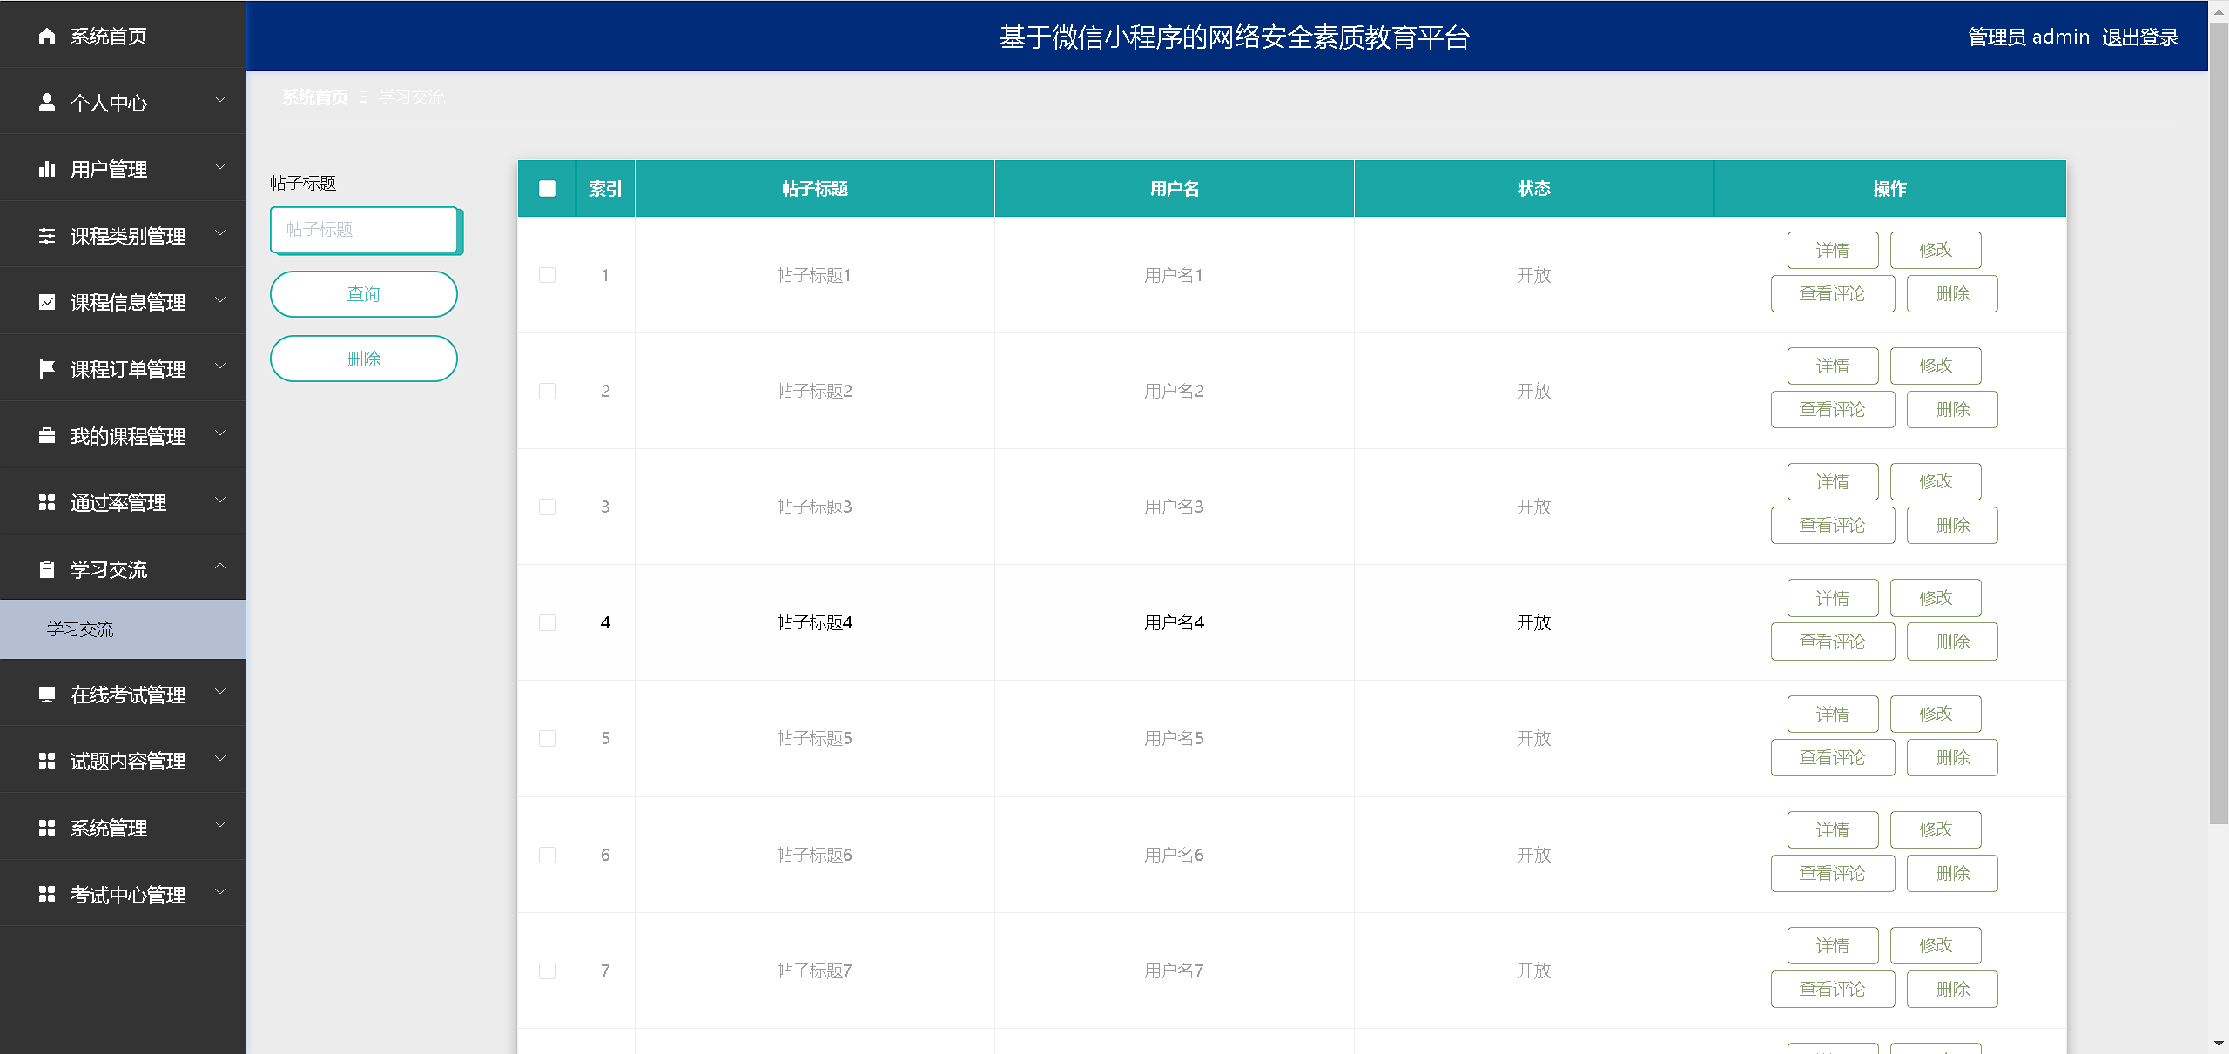Check the checkbox for row 帖子标题1

pyautogui.click(x=547, y=275)
